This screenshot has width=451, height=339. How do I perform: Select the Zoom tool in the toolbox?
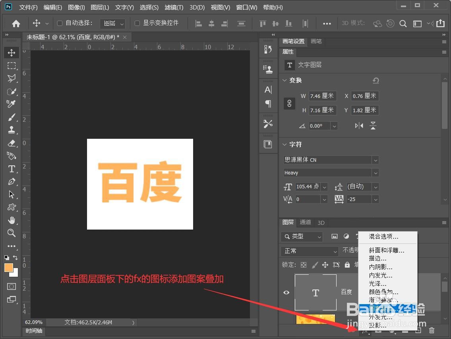pyautogui.click(x=12, y=233)
